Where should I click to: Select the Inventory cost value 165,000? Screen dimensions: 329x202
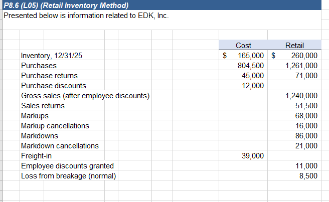243,55
